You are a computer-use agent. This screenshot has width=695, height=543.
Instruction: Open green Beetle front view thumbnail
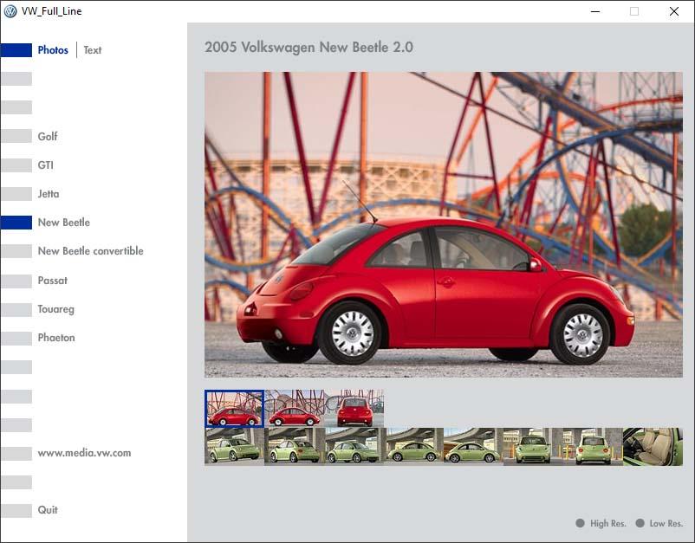[x=534, y=447]
